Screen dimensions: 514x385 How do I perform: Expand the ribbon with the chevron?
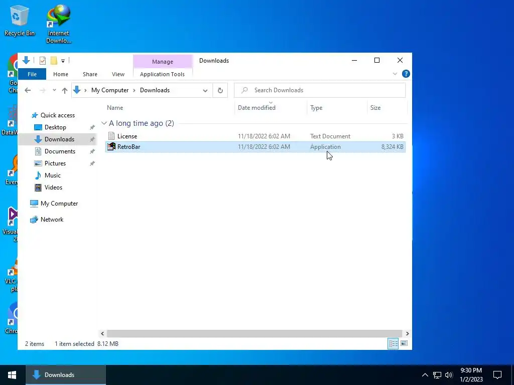click(395, 74)
